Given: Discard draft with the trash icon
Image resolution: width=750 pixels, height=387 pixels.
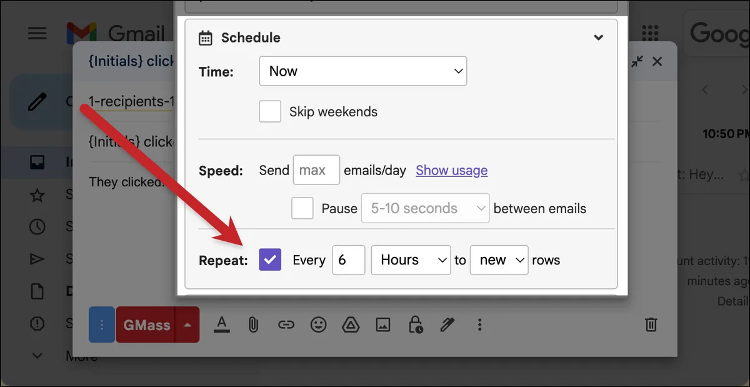Looking at the screenshot, I should click(651, 324).
